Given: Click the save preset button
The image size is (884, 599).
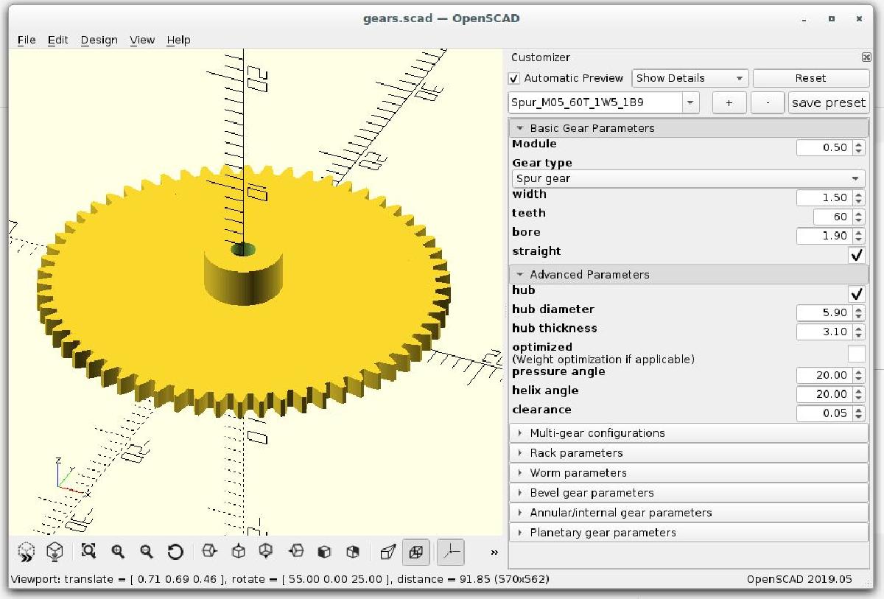Looking at the screenshot, I should tap(829, 102).
